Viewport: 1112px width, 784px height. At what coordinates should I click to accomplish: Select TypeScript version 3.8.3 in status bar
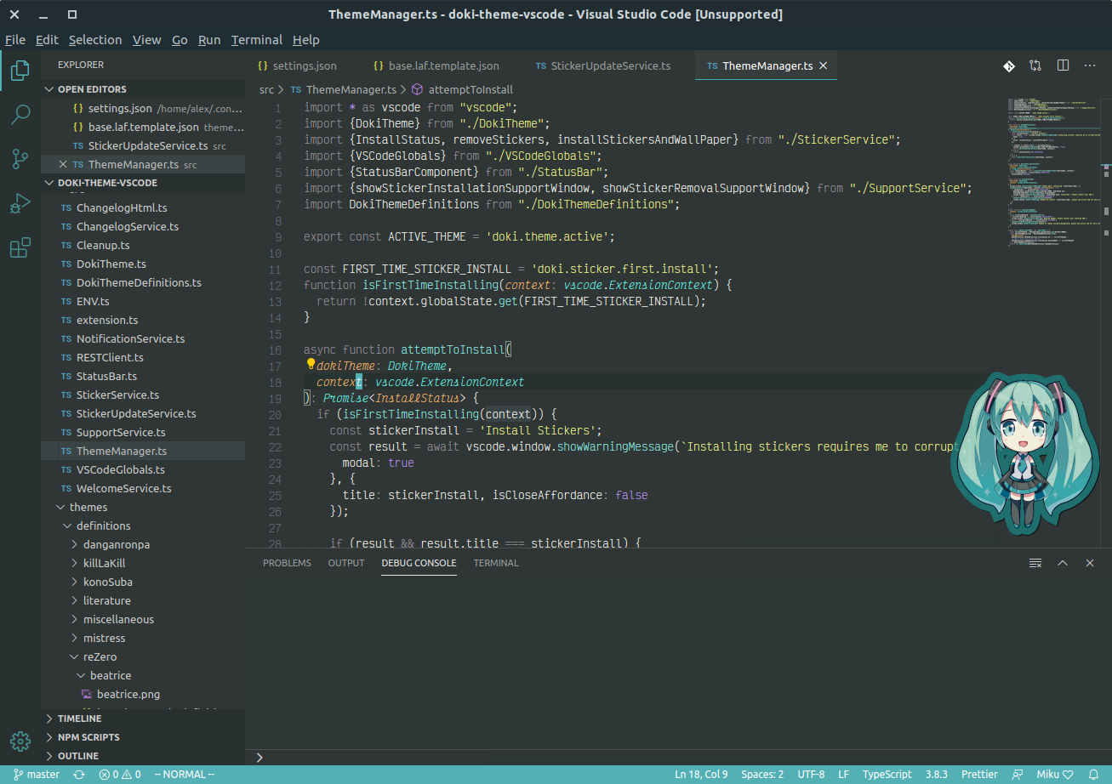coord(936,775)
